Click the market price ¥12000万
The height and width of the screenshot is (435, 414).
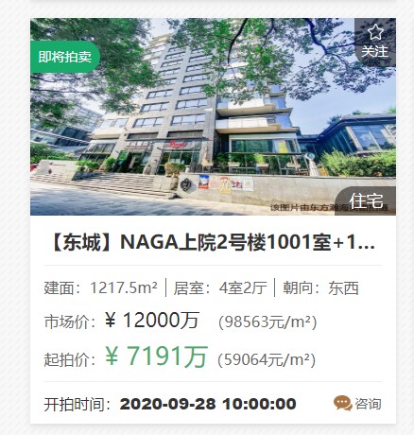tap(152, 321)
